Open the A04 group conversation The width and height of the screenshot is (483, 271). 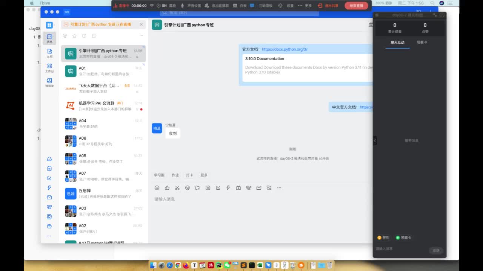(x=103, y=123)
